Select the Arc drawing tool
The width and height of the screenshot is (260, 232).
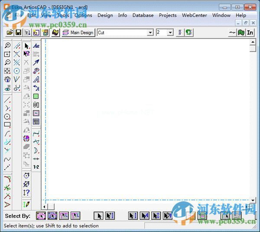tap(7, 134)
